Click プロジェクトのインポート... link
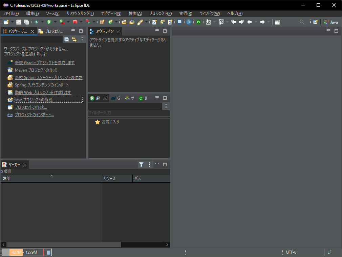 [x=34, y=114]
